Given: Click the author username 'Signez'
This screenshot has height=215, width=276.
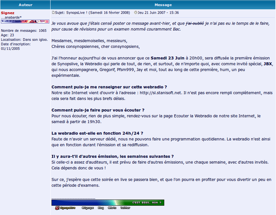Looking at the screenshot, I should click(8, 13).
